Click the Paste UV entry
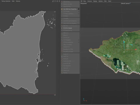The height and width of the screenshot is (105, 140). tap(70, 57)
